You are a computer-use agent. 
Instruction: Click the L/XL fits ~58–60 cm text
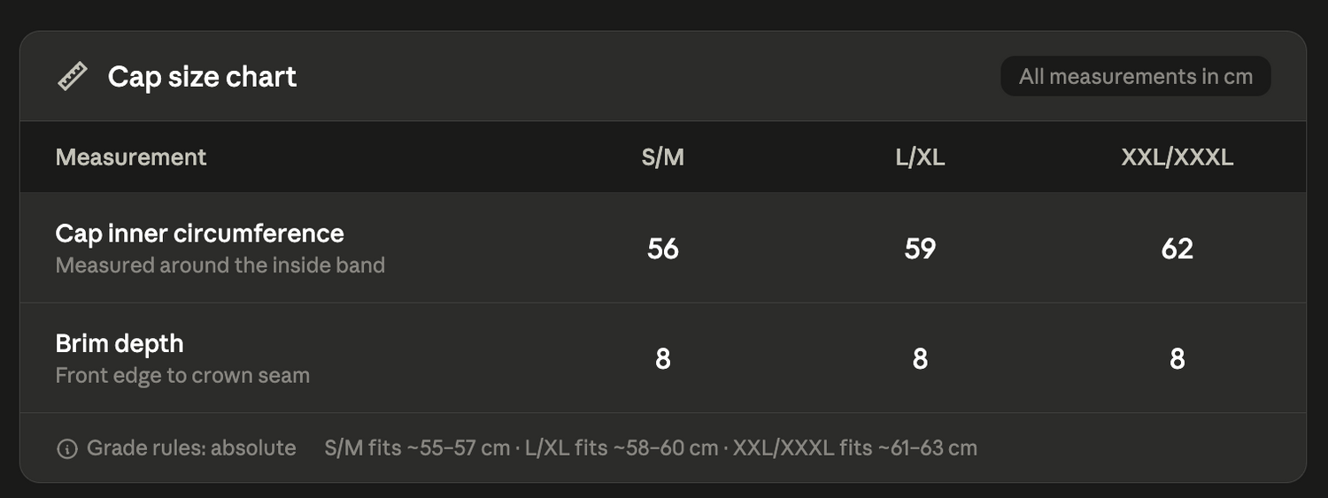tap(622, 448)
